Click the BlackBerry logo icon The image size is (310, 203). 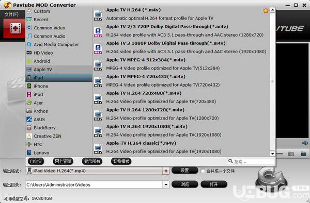29,127
